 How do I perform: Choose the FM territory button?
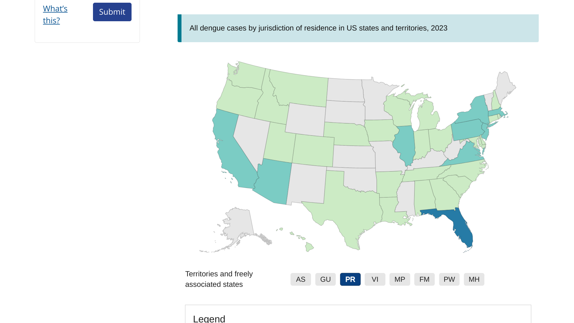click(x=424, y=279)
